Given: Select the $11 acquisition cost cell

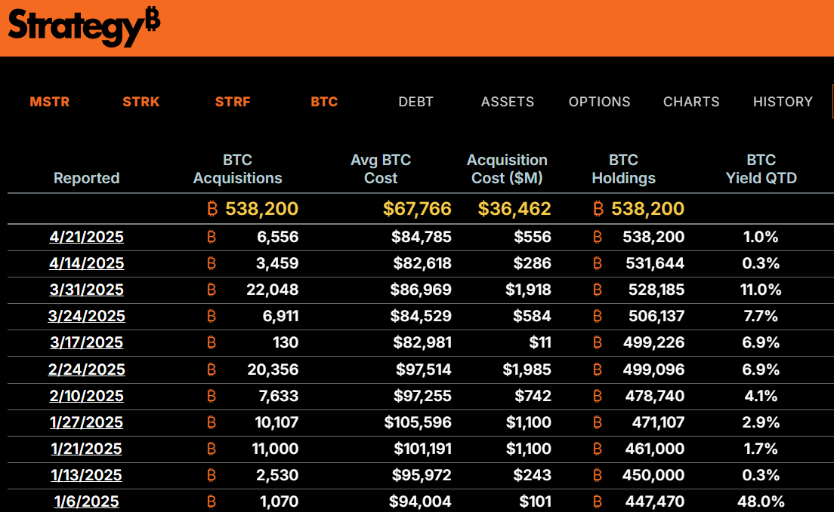Looking at the screenshot, I should (x=540, y=342).
